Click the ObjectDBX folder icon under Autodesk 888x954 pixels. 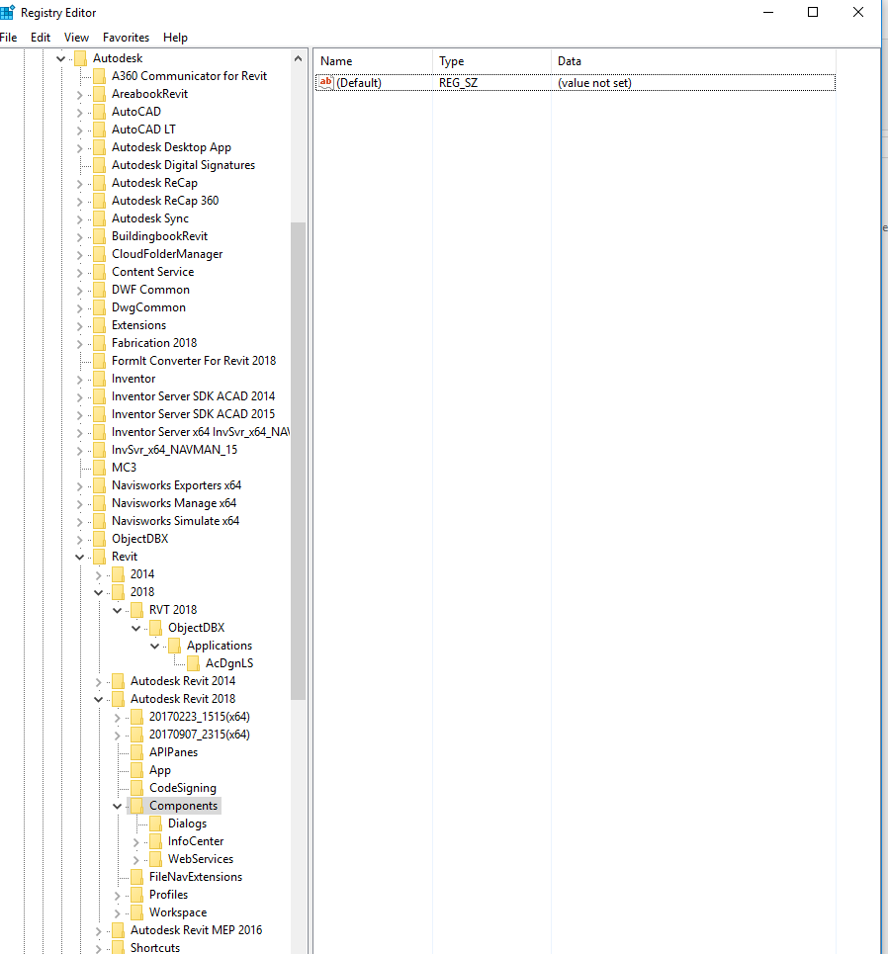coord(99,539)
